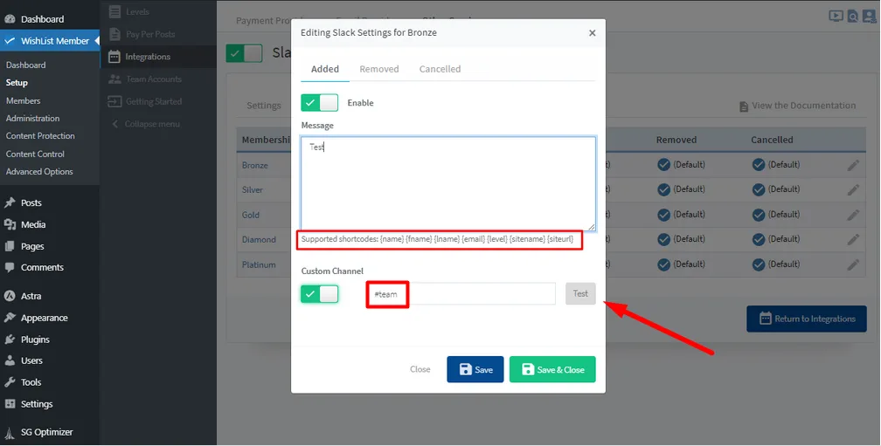881x446 pixels.
Task: Open the Appearance brush icon
Action: [x=10, y=318]
